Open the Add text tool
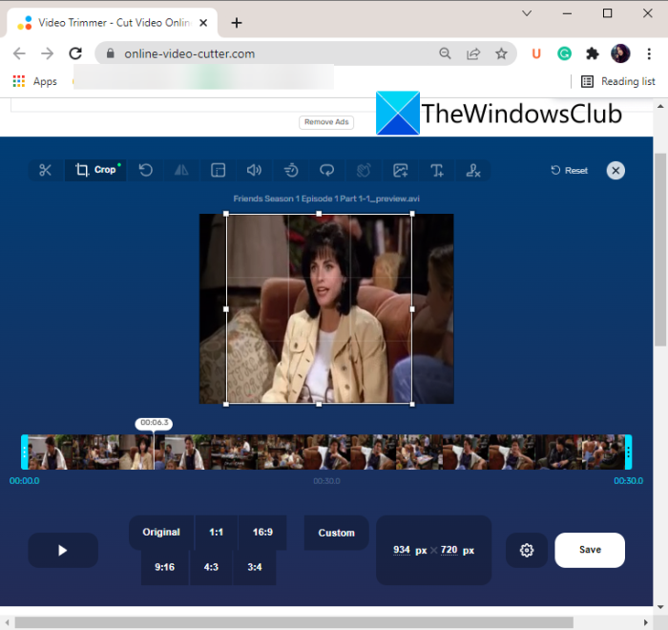This screenshot has height=630, width=668. 437,170
